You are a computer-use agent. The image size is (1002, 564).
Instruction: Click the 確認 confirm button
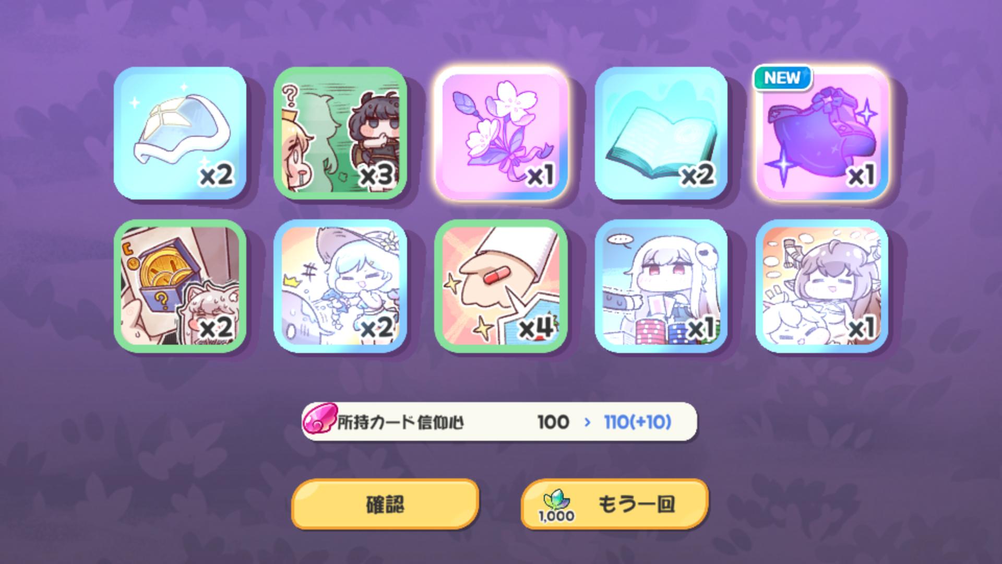pyautogui.click(x=385, y=504)
